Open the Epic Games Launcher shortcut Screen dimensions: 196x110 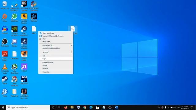click(24, 6)
